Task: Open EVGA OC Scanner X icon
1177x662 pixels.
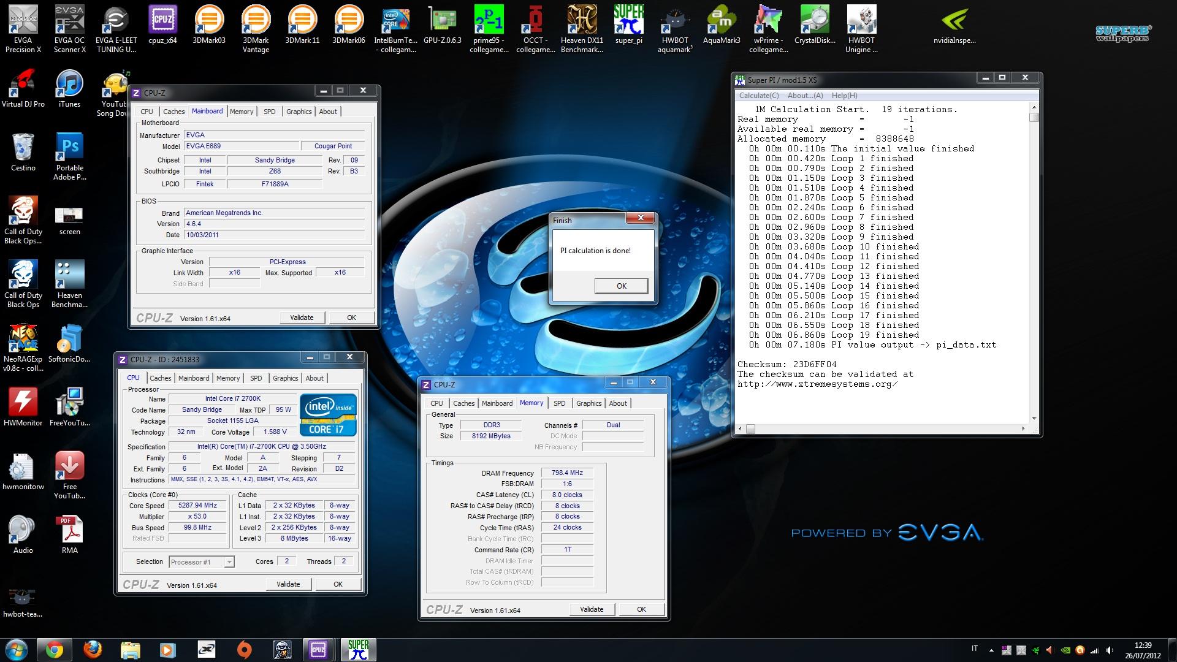Action: coord(70,29)
